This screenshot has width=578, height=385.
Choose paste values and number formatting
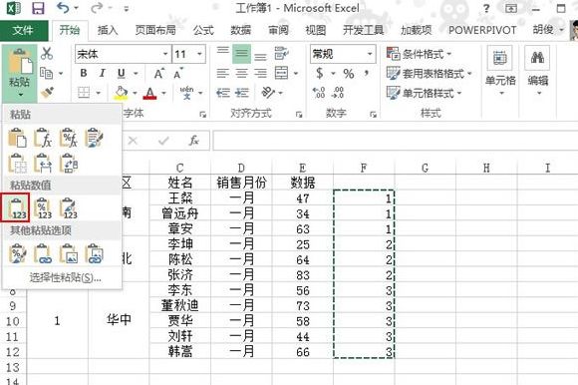coord(43,207)
